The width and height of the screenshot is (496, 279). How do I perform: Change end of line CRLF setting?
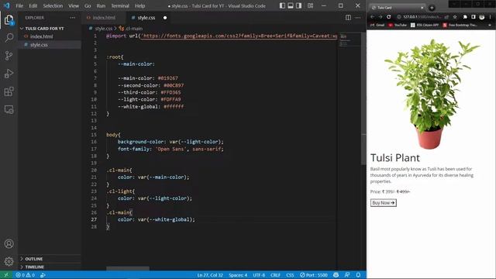pos(275,275)
